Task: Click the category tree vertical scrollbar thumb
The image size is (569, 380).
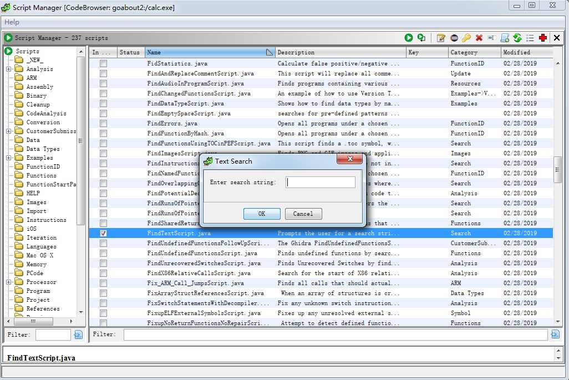Action: [81, 141]
